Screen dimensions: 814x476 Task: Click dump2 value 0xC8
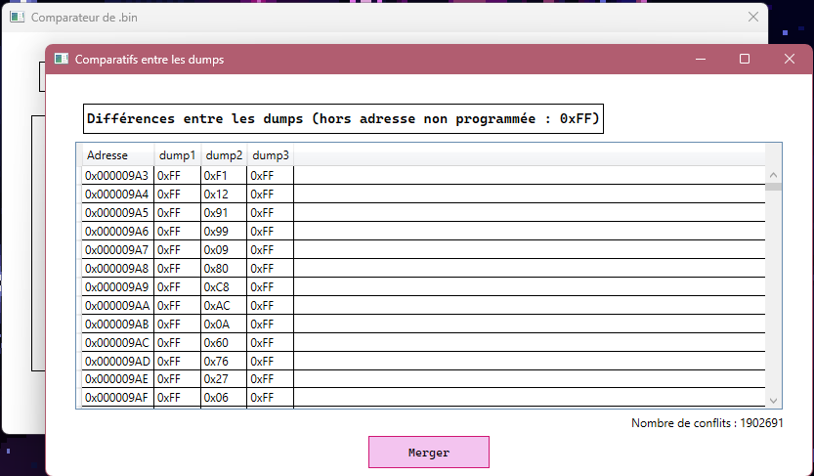coord(217,287)
